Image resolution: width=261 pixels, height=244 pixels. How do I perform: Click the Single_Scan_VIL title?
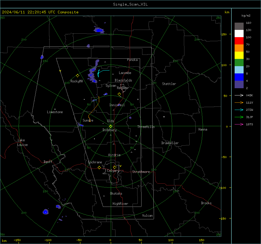click(x=130, y=4)
